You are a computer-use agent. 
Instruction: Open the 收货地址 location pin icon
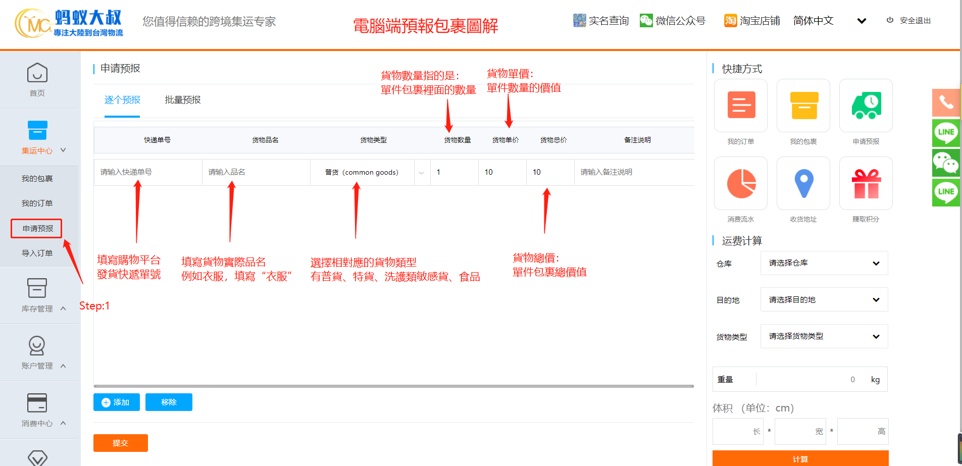pos(803,183)
